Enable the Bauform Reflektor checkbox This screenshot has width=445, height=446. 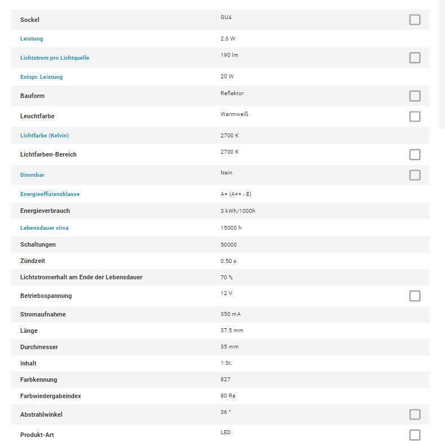pos(415,96)
